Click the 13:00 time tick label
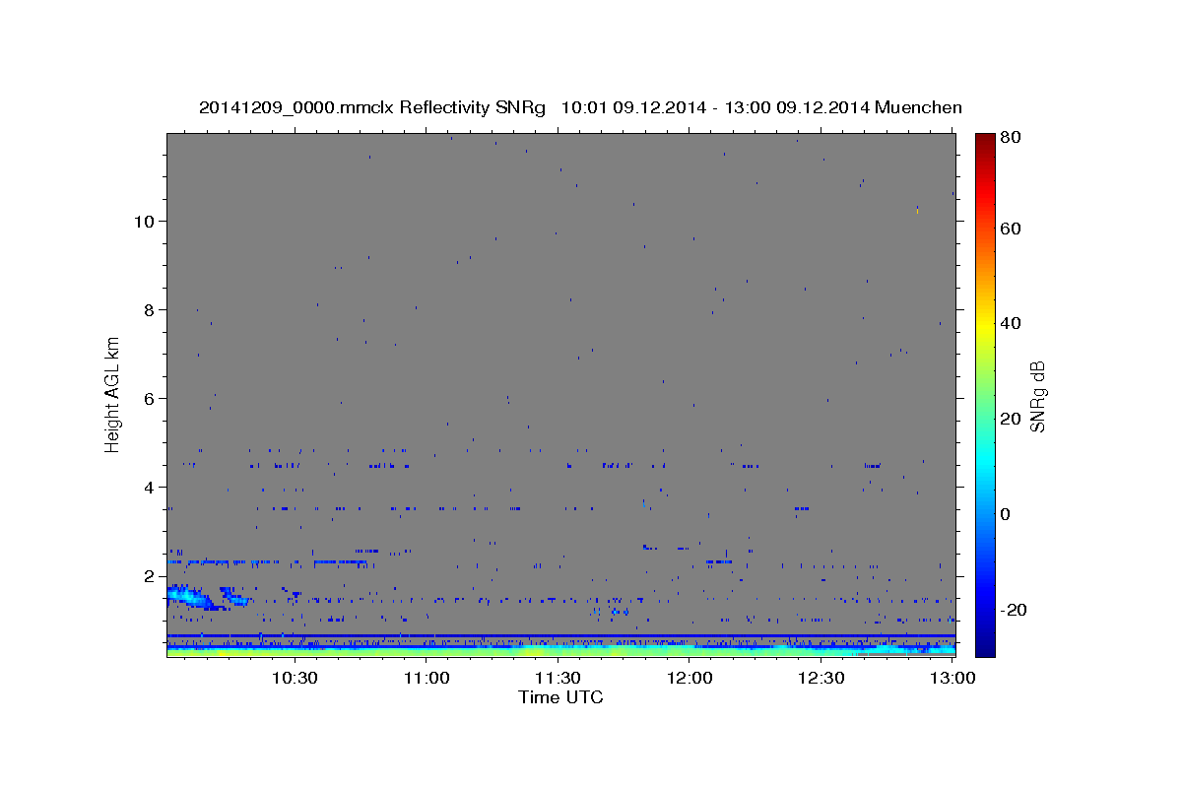The height and width of the screenshot is (788, 1182). [x=952, y=679]
